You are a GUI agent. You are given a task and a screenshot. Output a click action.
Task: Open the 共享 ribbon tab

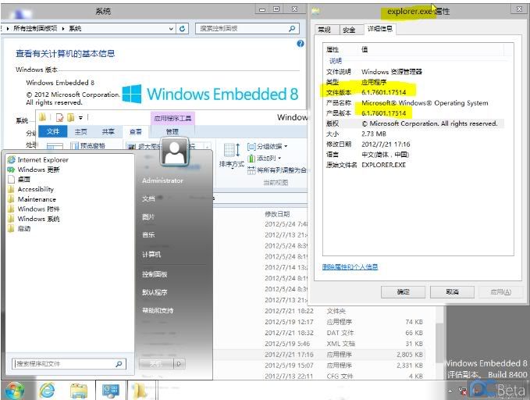click(x=108, y=132)
